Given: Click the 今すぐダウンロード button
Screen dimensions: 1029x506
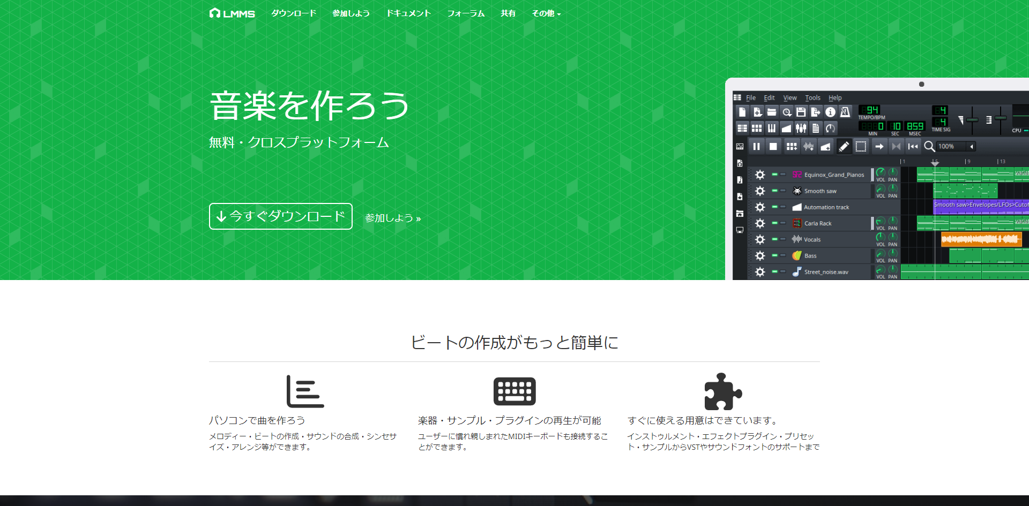Looking at the screenshot, I should point(280,216).
